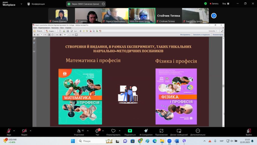Unmute microphone with the Звук button
The image size is (257, 145).
click(x=9, y=132)
